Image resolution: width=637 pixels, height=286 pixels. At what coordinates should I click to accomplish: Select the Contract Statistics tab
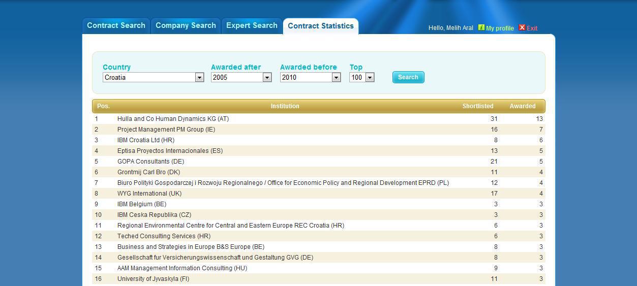point(321,26)
